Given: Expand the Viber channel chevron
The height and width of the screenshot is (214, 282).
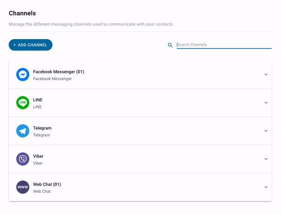Looking at the screenshot, I should point(266,159).
